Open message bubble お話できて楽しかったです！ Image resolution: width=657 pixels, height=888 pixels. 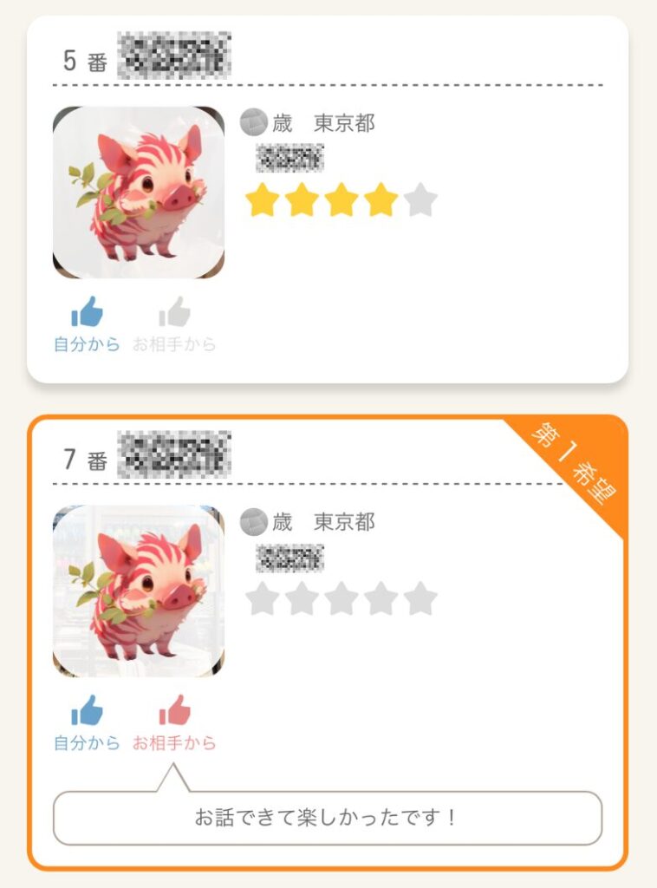coord(328,818)
